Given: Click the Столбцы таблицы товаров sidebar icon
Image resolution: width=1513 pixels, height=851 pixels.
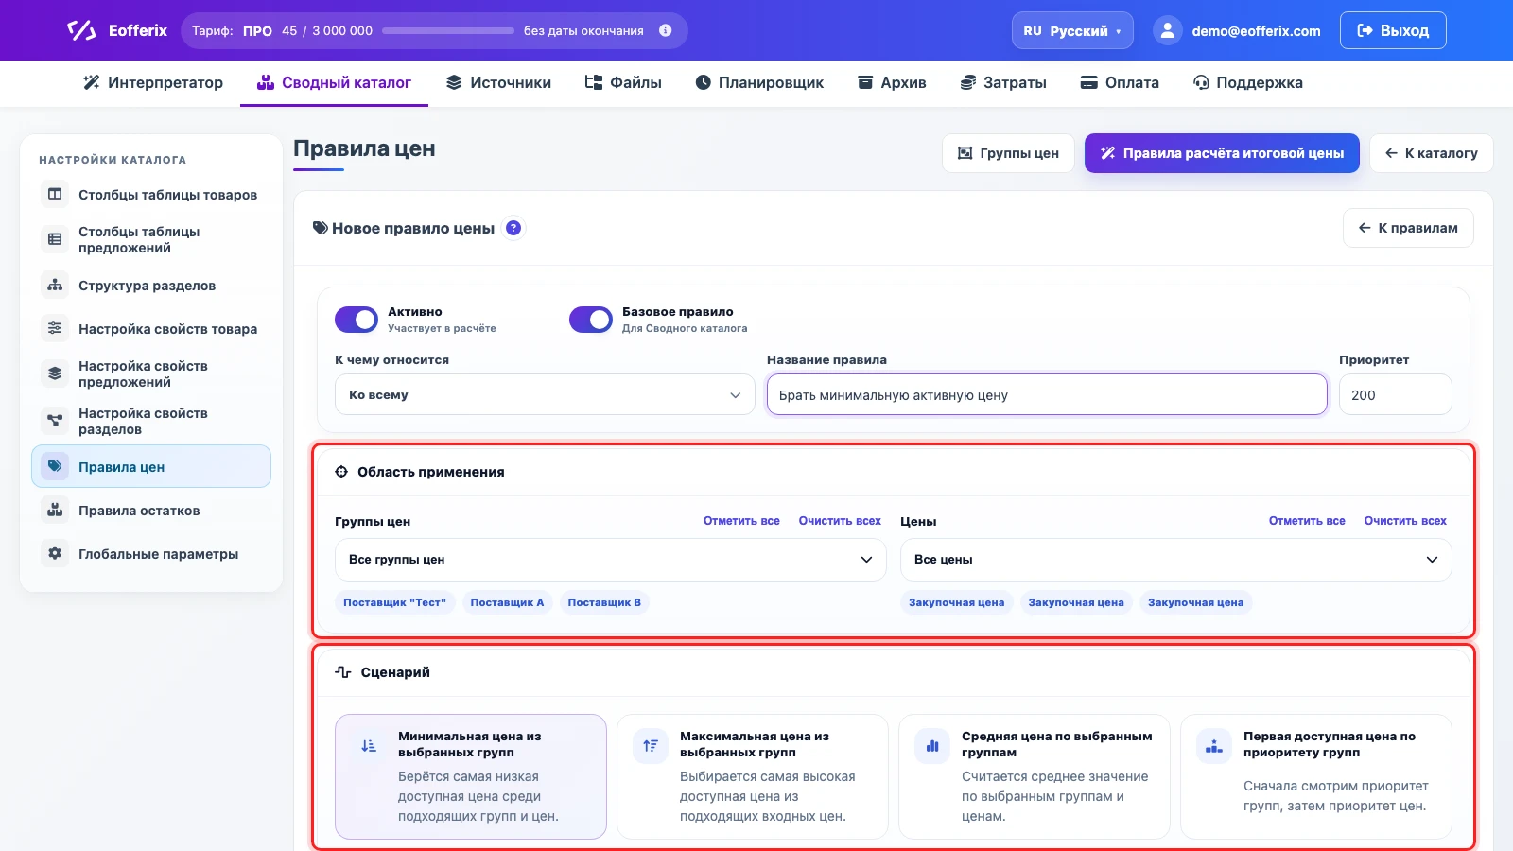Looking at the screenshot, I should 55,195.
